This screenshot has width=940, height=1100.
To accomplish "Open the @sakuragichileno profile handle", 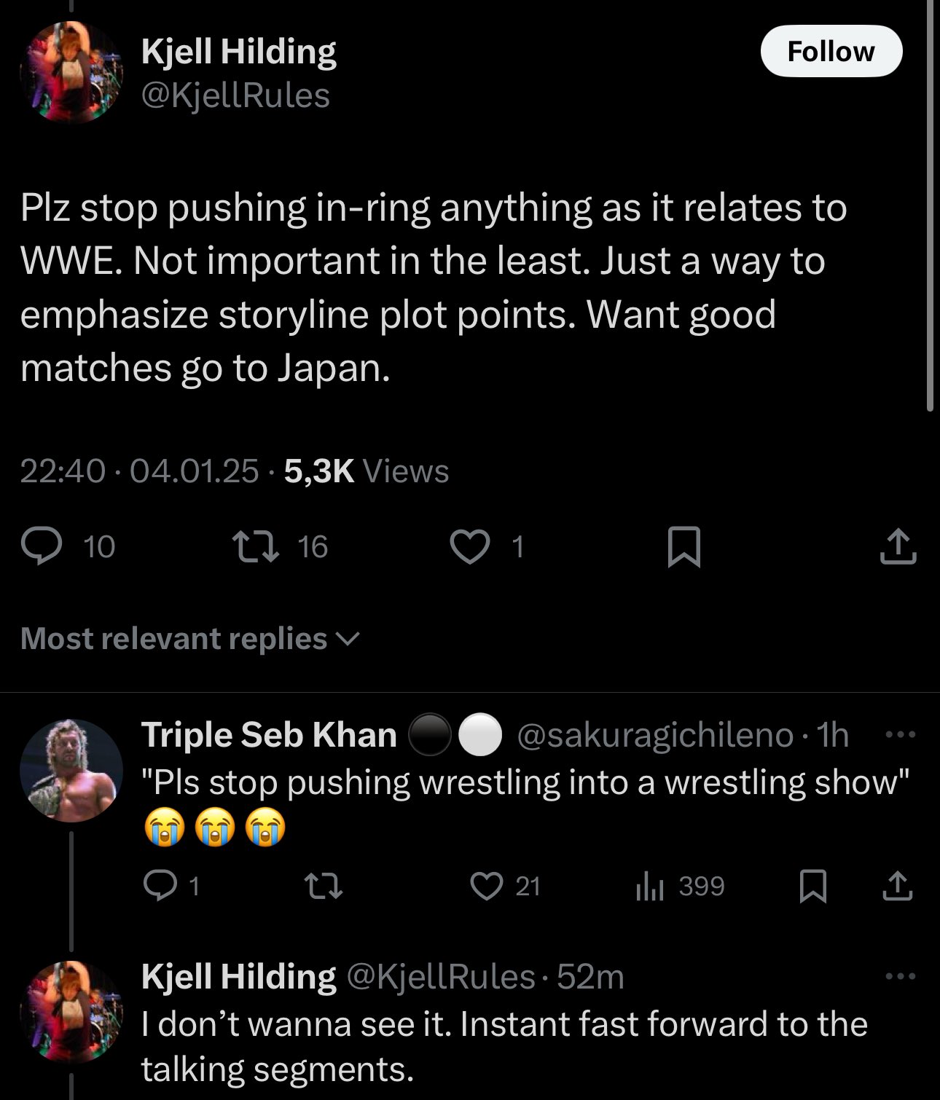I will tap(654, 735).
